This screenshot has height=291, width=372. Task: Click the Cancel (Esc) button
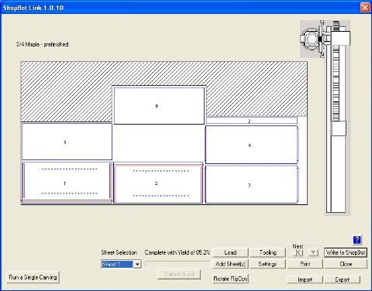point(179,274)
